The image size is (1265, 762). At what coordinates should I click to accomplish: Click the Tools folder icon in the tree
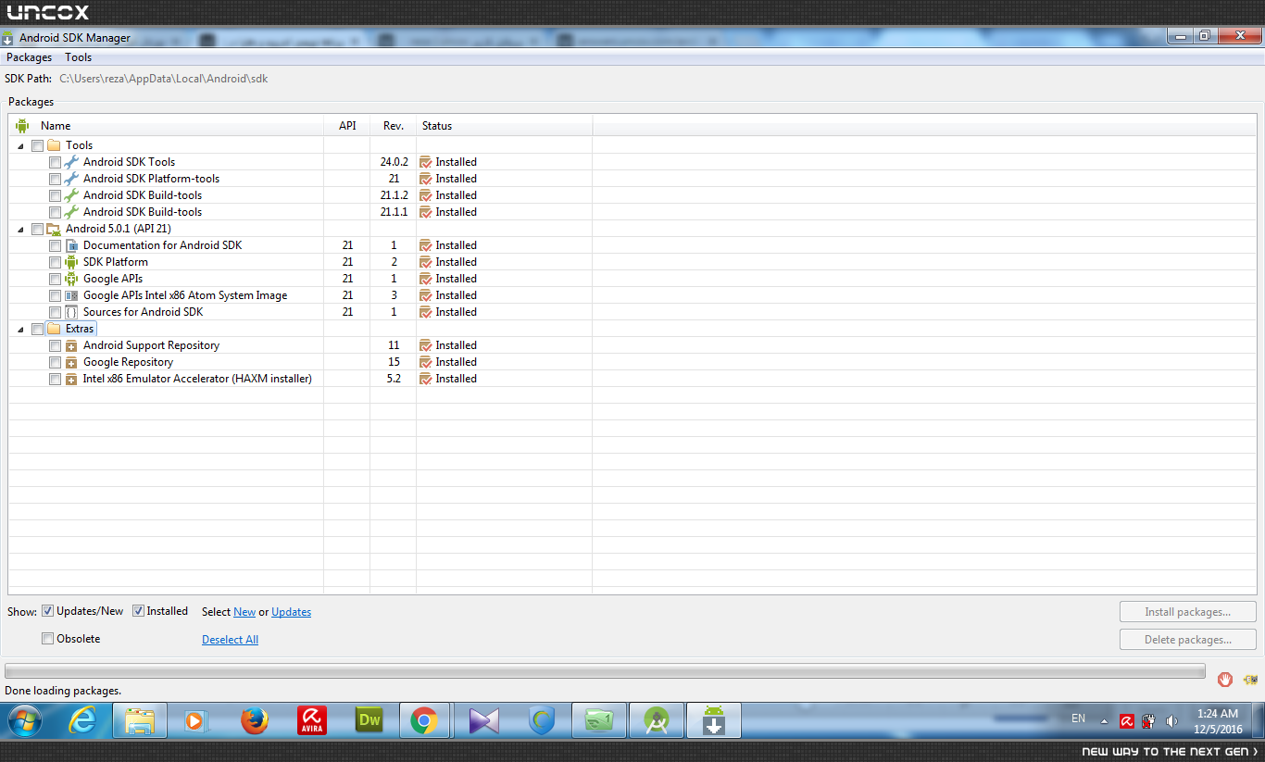coord(54,145)
